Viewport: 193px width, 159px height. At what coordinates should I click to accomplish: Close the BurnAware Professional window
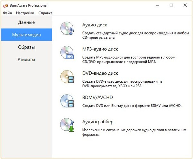tap(185, 5)
